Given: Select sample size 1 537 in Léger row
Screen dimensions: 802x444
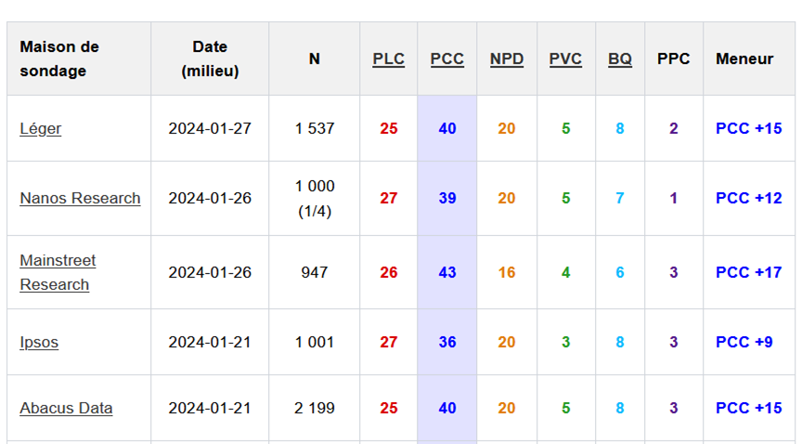Looking at the screenshot, I should point(314,128).
